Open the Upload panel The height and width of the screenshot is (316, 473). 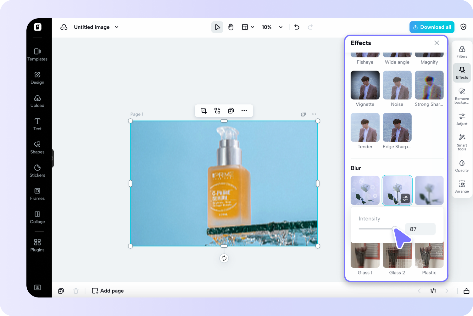click(37, 101)
